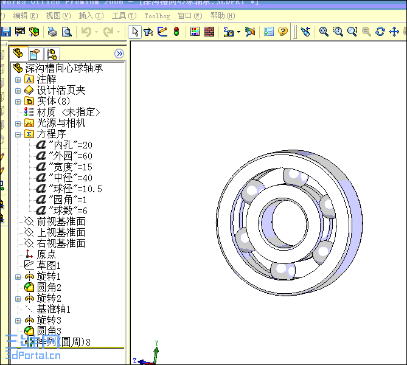Click the Undo arrow
The width and height of the screenshot is (407, 365).
[86, 32]
